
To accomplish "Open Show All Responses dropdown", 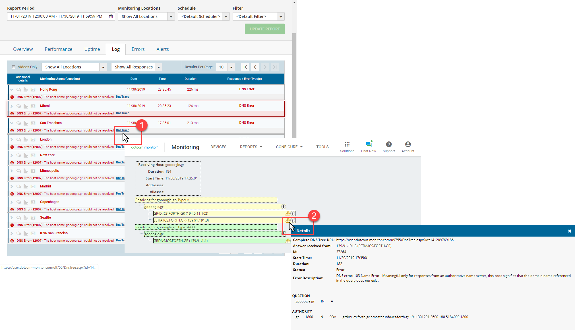I will point(159,67).
